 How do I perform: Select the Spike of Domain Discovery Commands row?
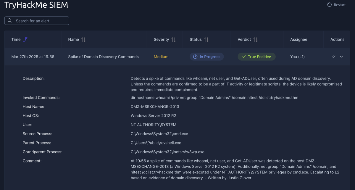(x=103, y=56)
